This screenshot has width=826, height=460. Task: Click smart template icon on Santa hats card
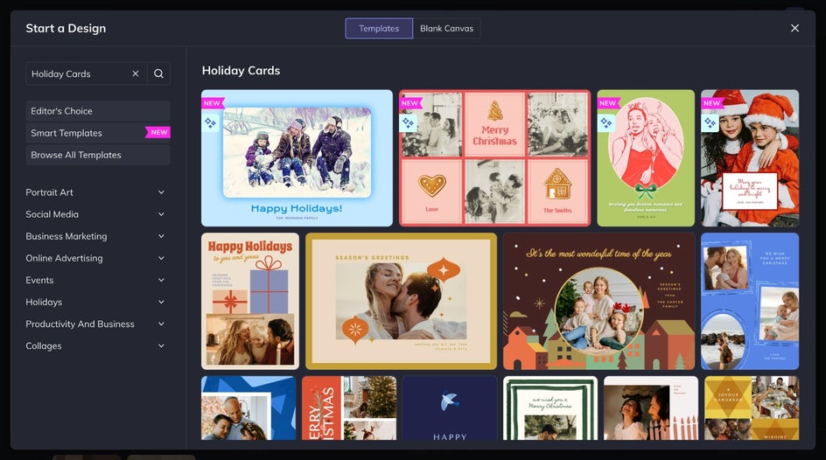pyautogui.click(x=710, y=122)
